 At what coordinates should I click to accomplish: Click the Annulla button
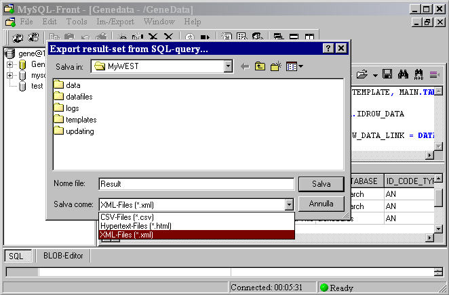[321, 204]
